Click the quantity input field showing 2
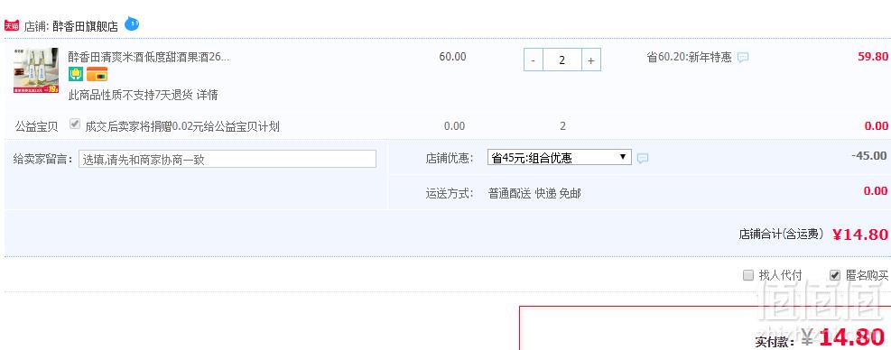Viewport: 891px width, 350px height. 562,60
